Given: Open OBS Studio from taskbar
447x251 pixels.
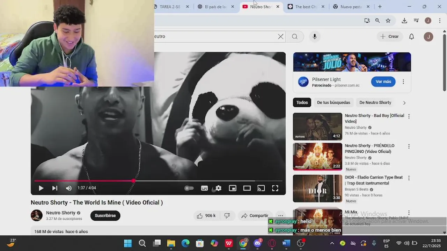Looking at the screenshot, I should click(x=301, y=243).
